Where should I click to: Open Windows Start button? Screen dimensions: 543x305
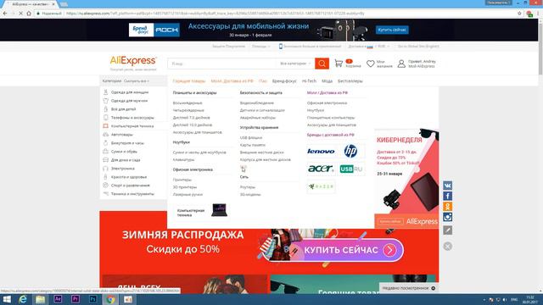[7, 299]
